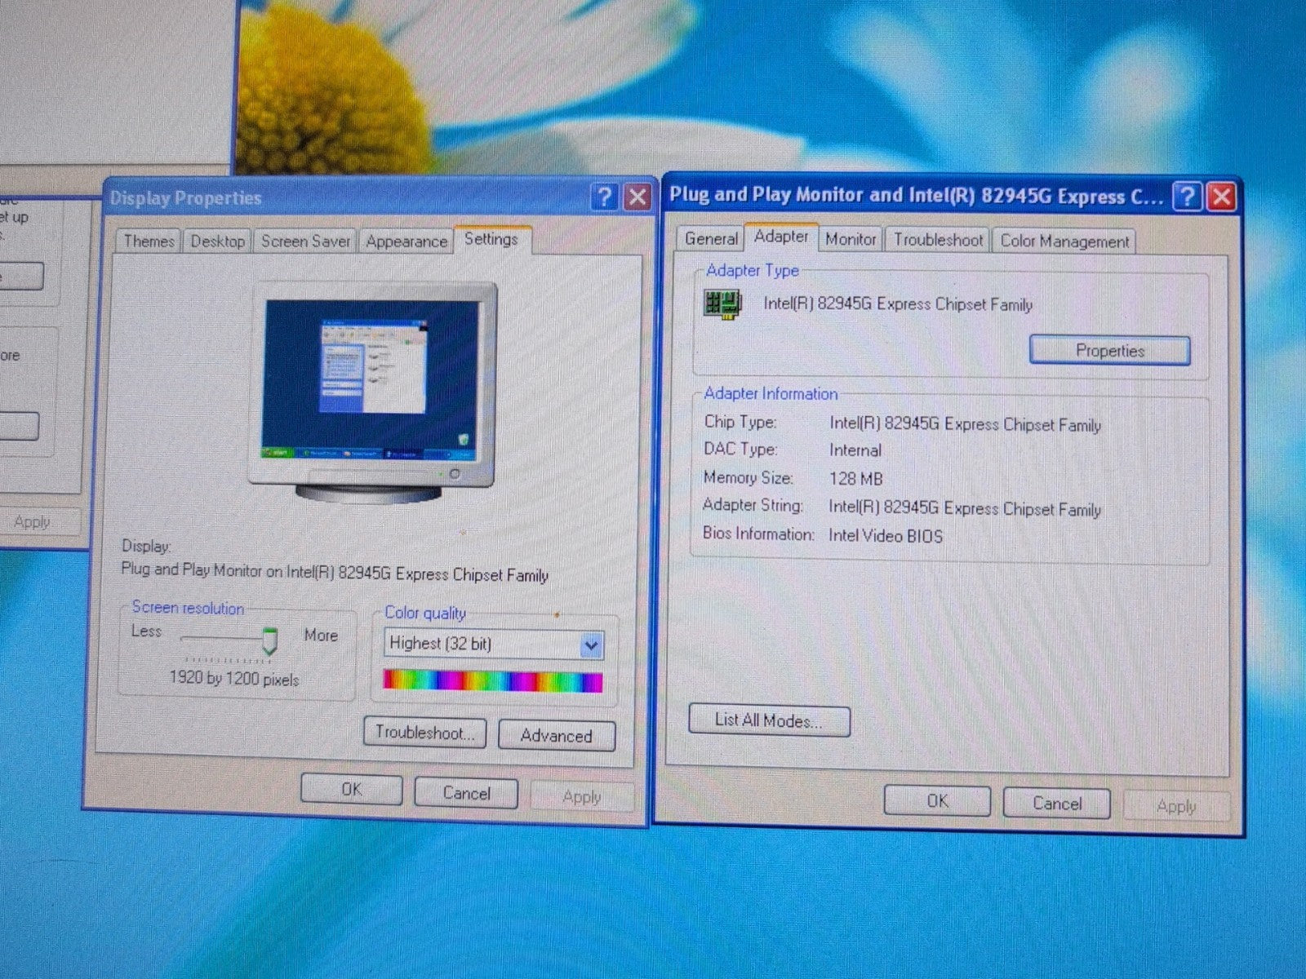Cancel the adapter properties dialog
This screenshot has height=979, width=1306.
point(1057,804)
